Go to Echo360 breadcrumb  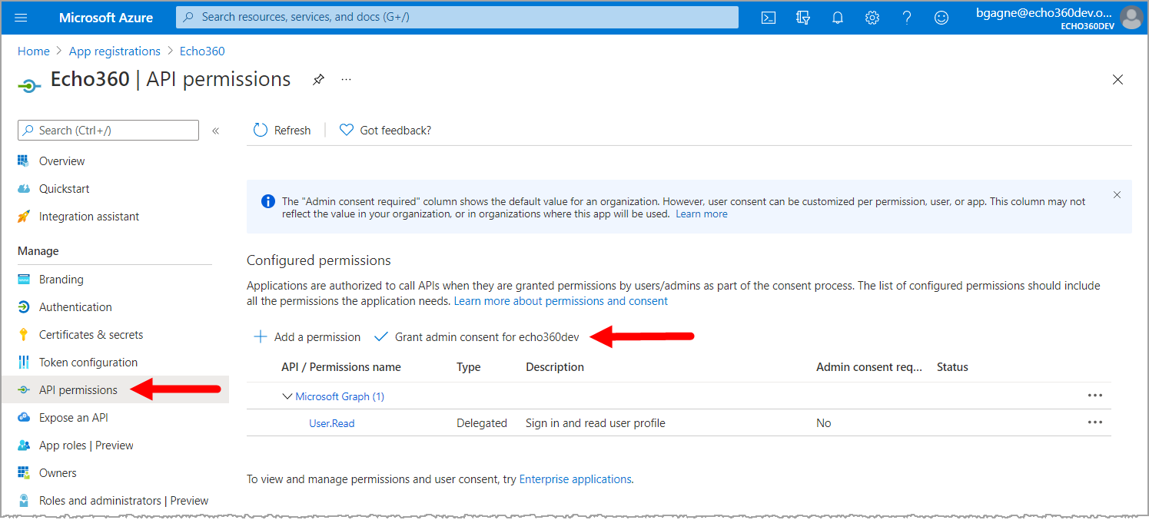click(x=202, y=51)
